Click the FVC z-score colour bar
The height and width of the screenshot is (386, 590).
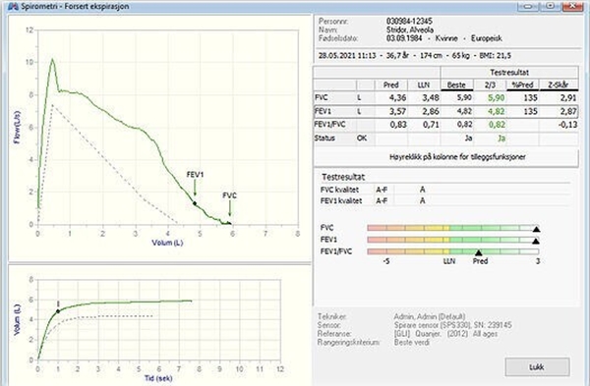point(453,228)
